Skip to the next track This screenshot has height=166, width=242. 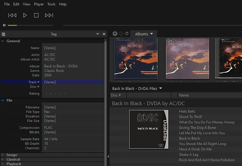coord(49,15)
